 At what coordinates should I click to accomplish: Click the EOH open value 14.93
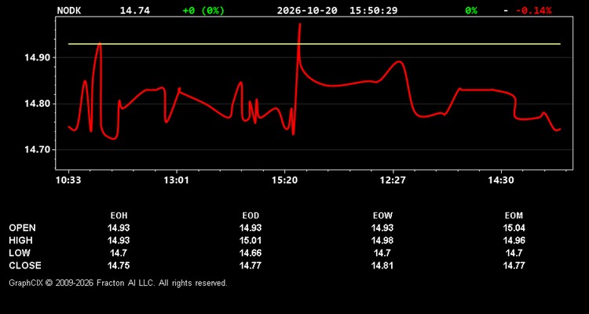[119, 228]
